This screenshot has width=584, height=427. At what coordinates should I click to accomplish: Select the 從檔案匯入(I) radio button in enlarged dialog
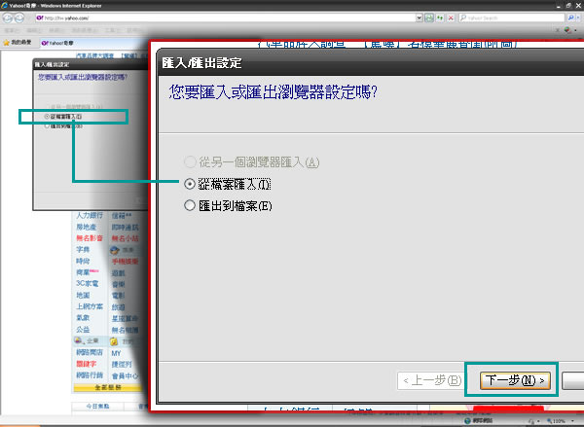pyautogui.click(x=190, y=184)
